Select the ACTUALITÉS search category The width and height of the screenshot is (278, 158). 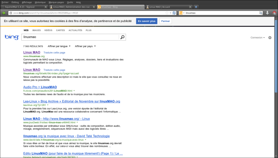click(75, 30)
